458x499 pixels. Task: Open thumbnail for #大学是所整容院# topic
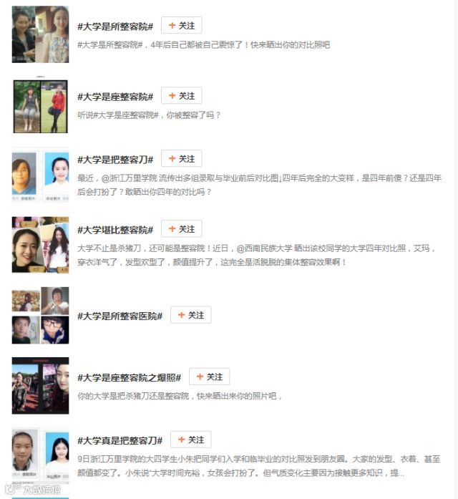click(40, 34)
